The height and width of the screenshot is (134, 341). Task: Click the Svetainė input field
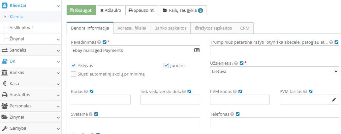136,122
